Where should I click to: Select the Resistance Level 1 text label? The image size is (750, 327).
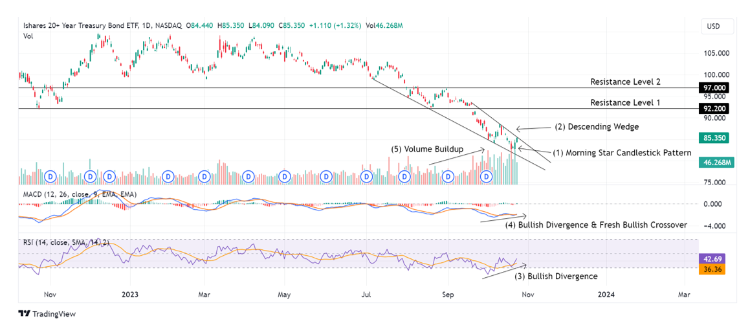click(626, 102)
